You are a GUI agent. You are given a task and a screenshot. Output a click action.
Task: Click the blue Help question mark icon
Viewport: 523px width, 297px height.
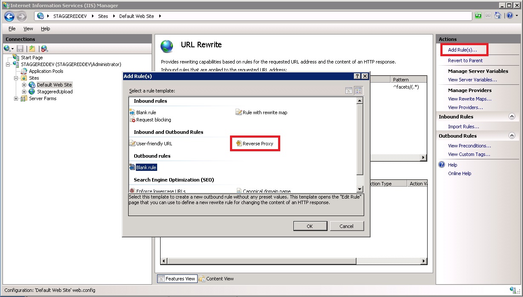tap(509, 16)
